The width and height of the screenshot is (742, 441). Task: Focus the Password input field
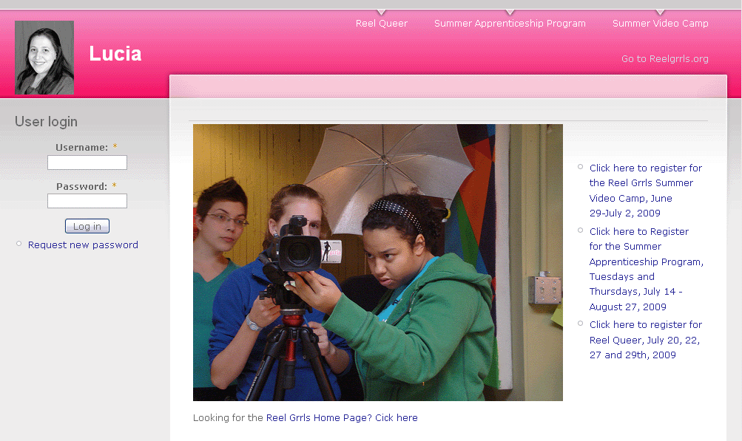[x=87, y=201]
